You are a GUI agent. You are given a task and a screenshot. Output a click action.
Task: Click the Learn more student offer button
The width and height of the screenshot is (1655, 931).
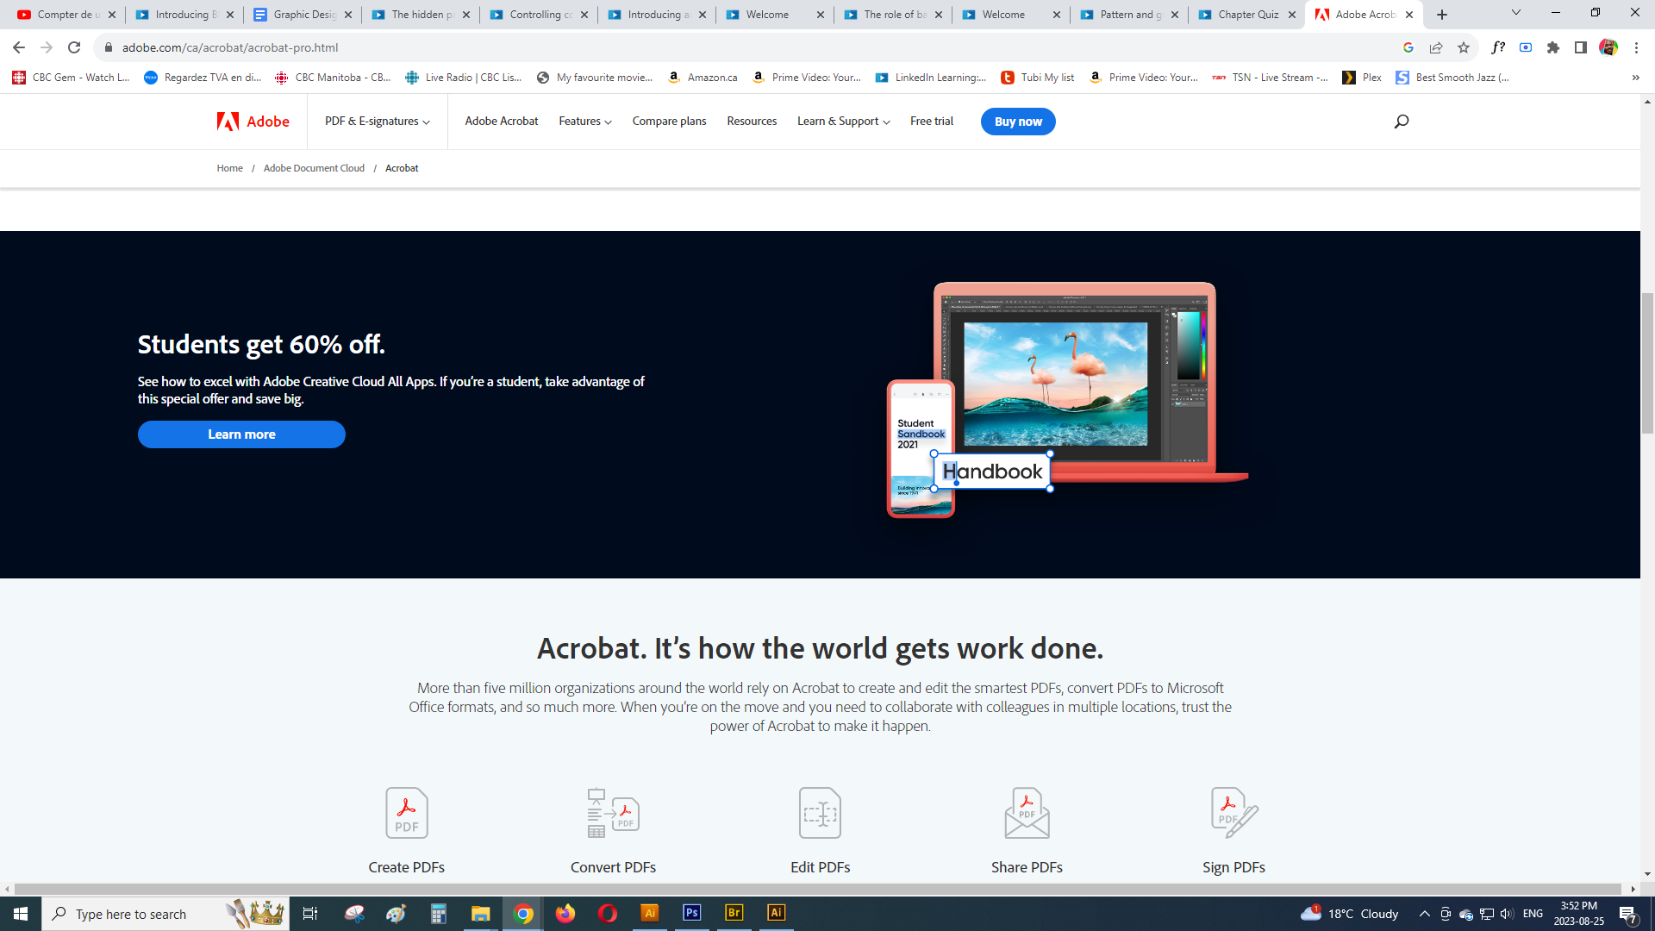241,434
